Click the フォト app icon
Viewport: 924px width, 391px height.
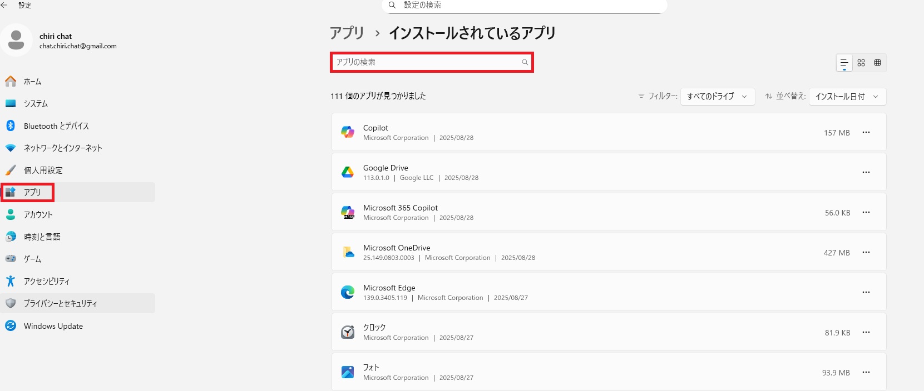tap(348, 372)
